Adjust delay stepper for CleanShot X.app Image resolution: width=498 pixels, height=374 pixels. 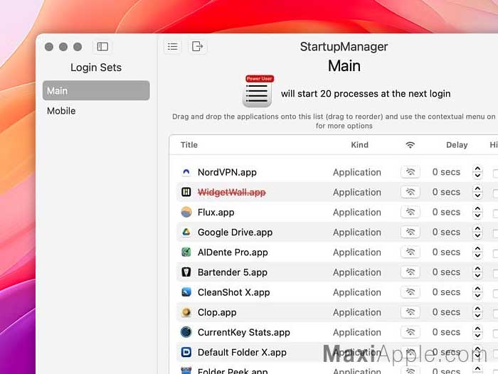[x=477, y=292]
